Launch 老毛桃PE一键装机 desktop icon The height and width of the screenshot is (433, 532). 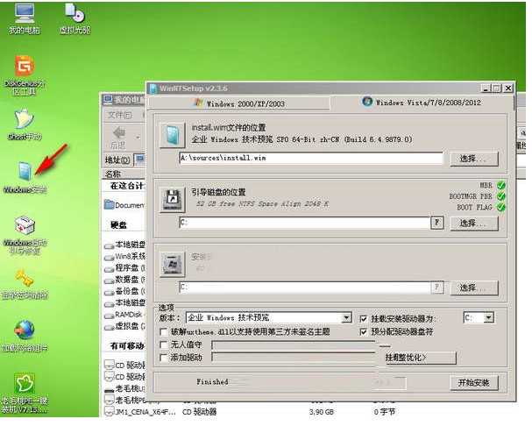tap(25, 393)
